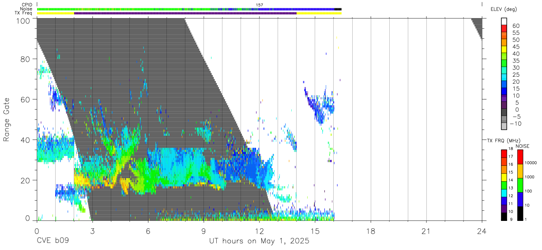This screenshot has width=542, height=250.
Task: Click the black 9-10 MHz TX FRQ segment
Action: point(504,216)
